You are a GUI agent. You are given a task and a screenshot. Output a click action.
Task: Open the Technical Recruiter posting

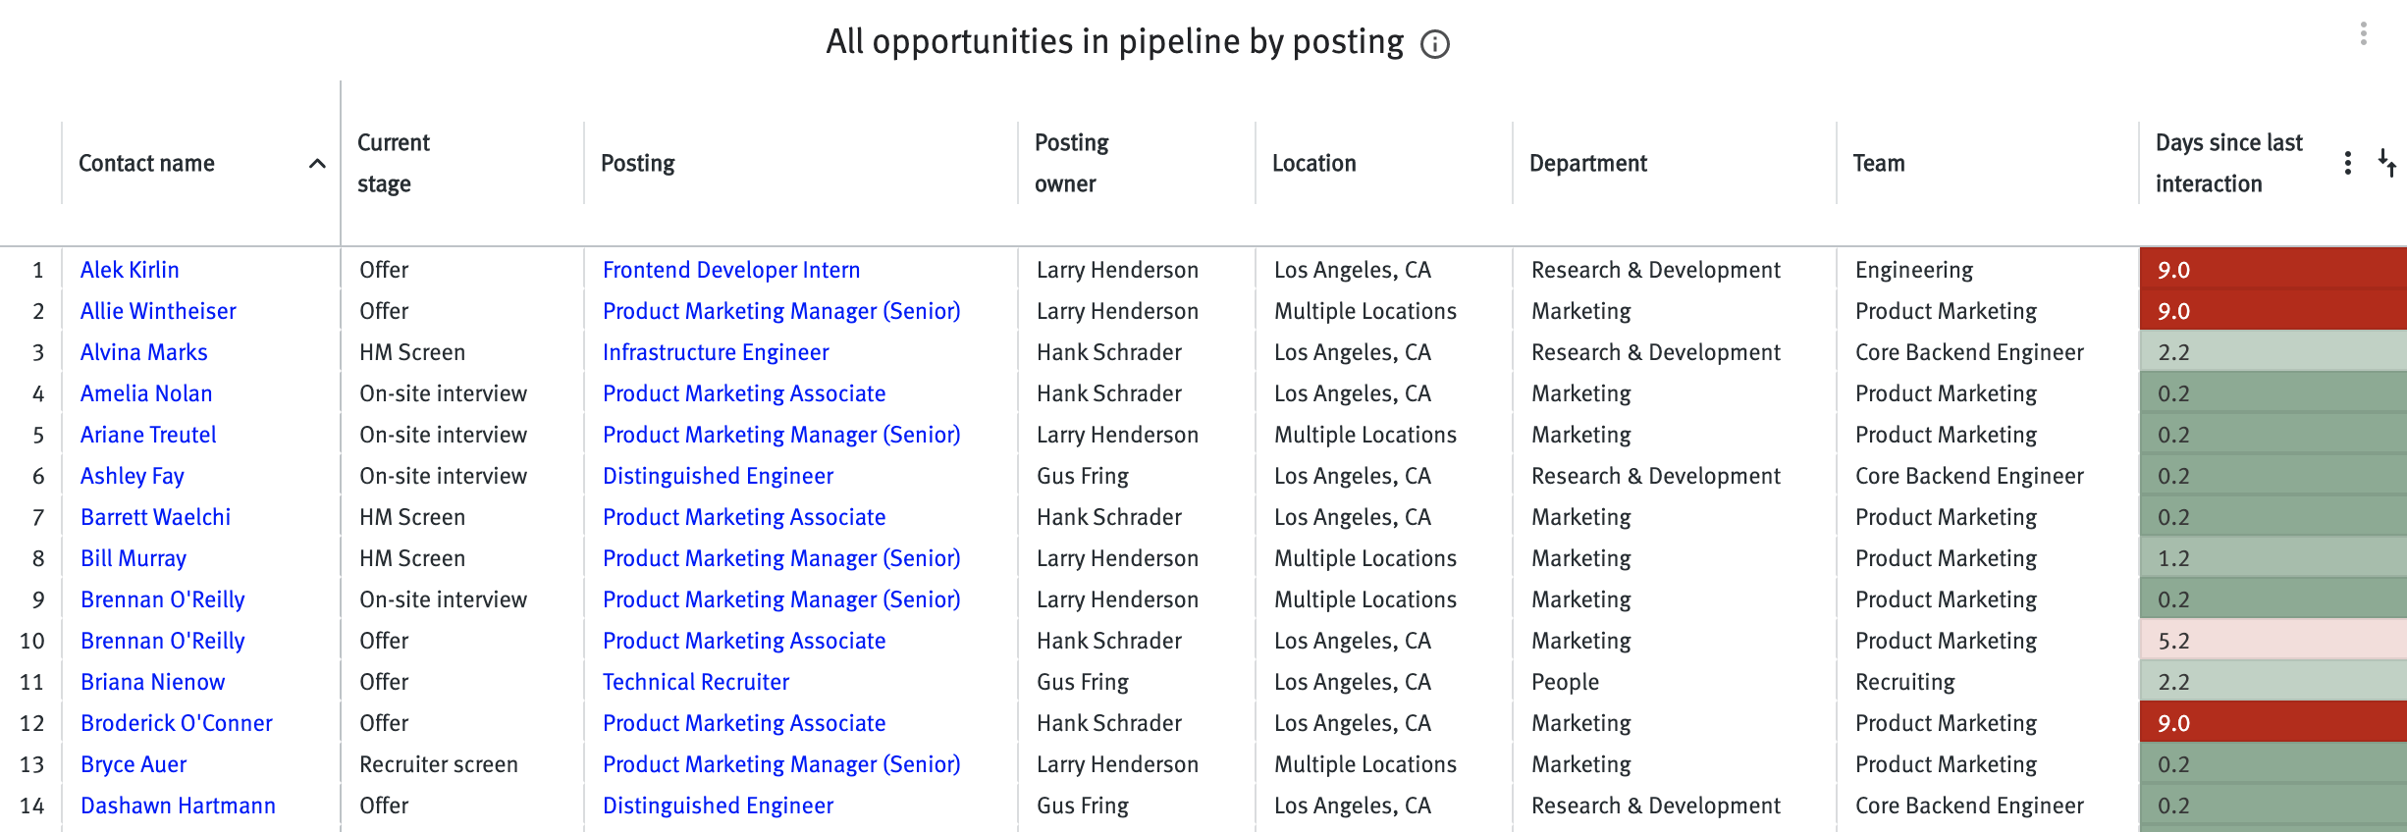[x=695, y=681]
